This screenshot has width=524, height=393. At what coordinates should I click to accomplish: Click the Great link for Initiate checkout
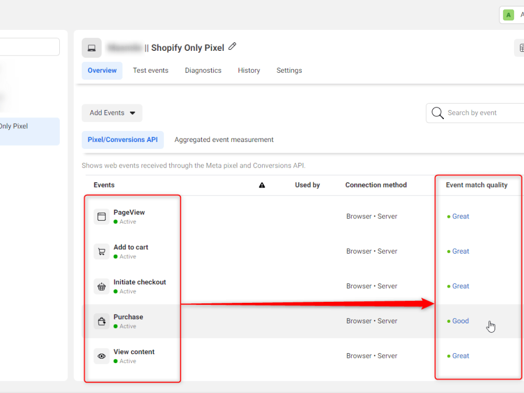click(461, 287)
